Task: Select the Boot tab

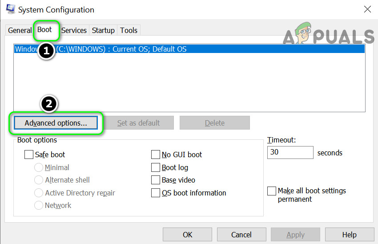Action: tap(44, 30)
